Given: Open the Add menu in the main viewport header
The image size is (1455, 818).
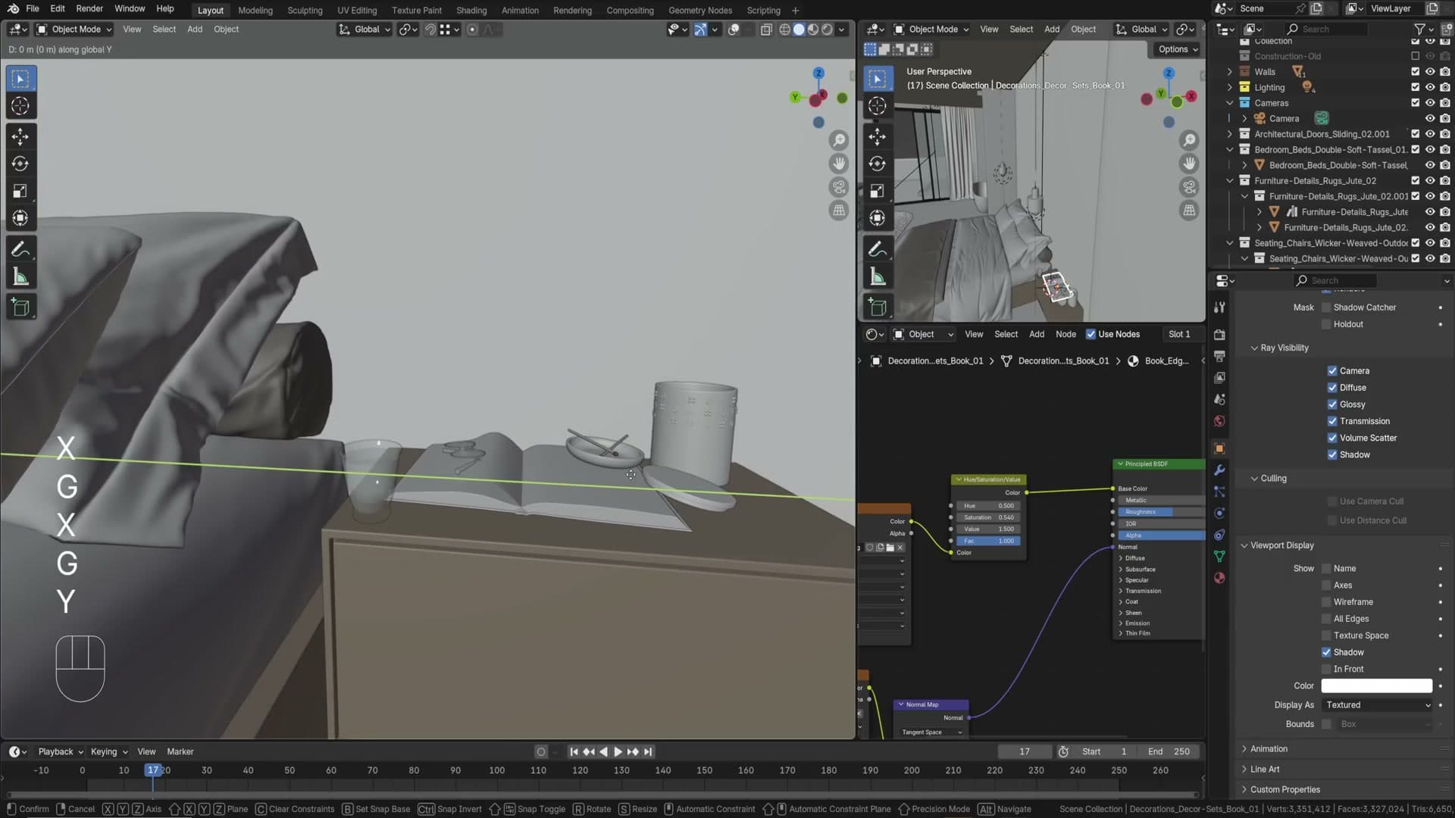Looking at the screenshot, I should 195,30.
